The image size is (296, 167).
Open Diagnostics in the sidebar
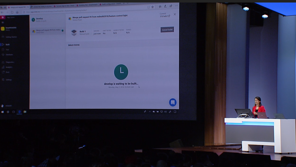point(8,62)
